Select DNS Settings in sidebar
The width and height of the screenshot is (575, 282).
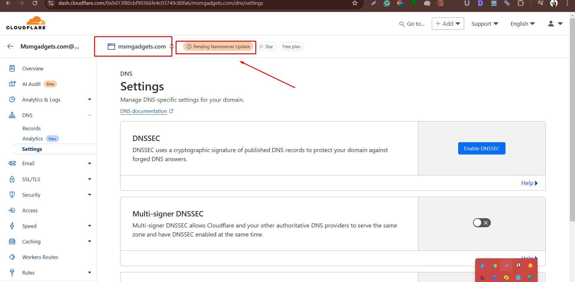32,149
